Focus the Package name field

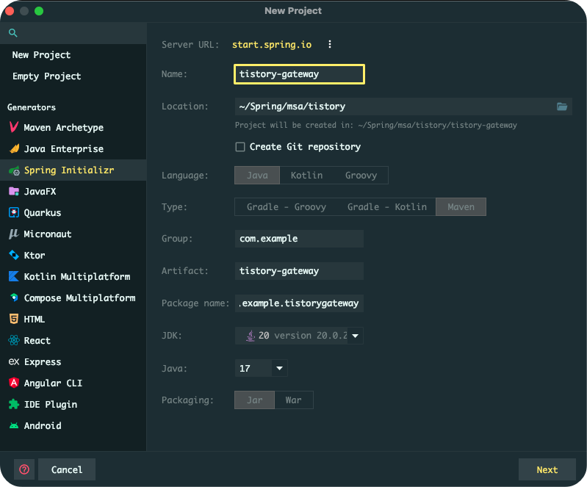click(299, 303)
